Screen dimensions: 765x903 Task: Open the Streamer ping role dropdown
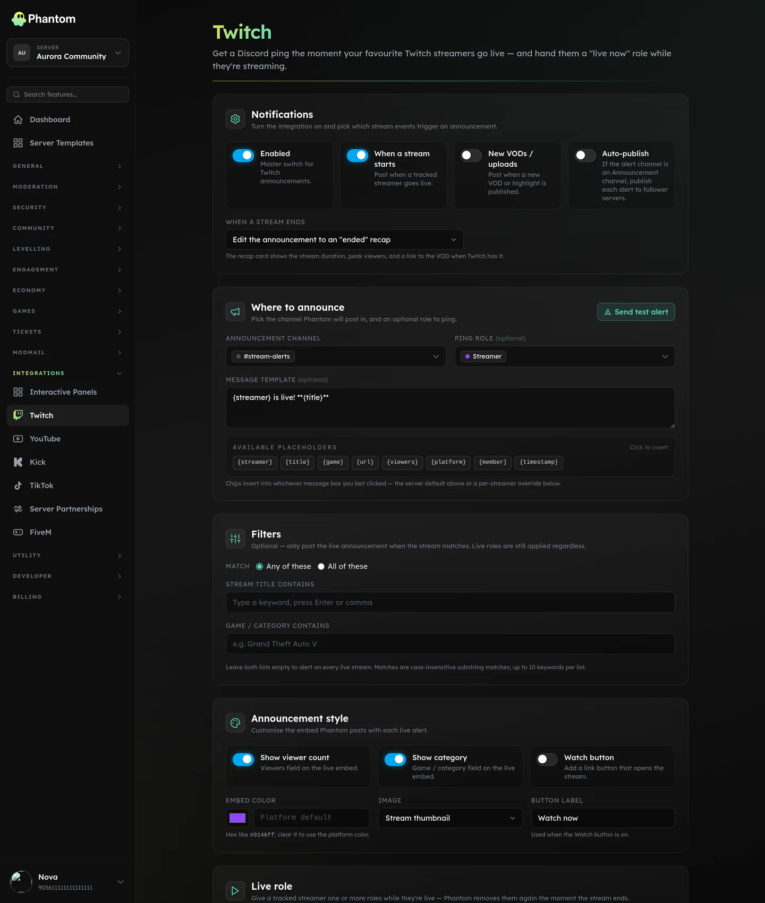pos(565,356)
